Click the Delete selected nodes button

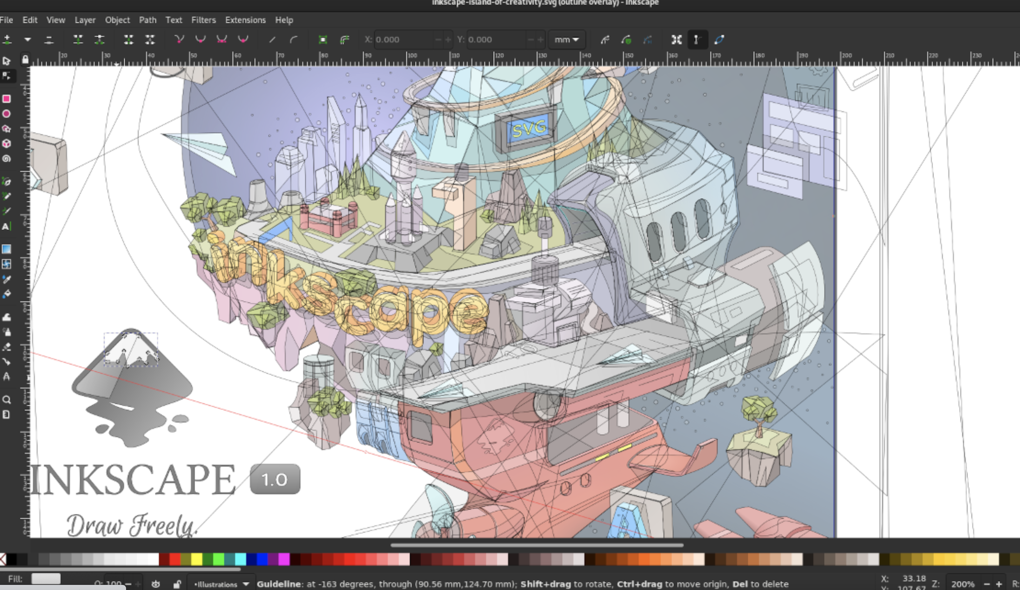pyautogui.click(x=49, y=40)
